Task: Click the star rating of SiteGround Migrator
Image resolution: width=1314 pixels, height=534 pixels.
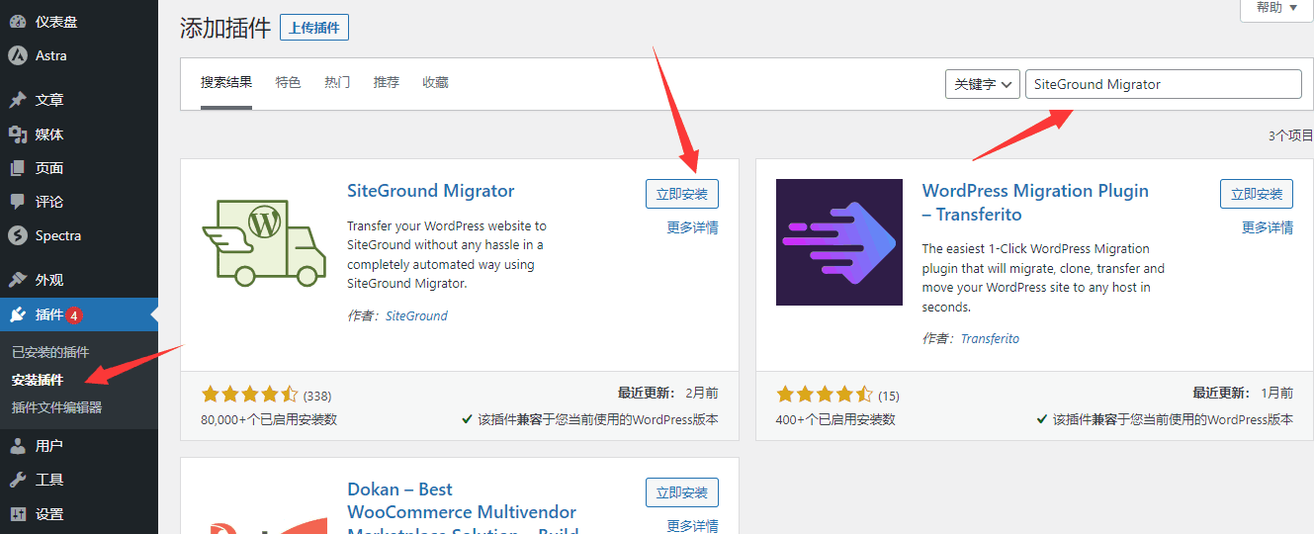Action: pyautogui.click(x=249, y=395)
